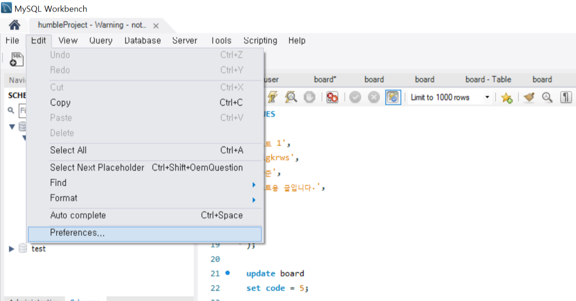Toggle invisible characters pilcrow icon
576x301 pixels.
[x=566, y=97]
